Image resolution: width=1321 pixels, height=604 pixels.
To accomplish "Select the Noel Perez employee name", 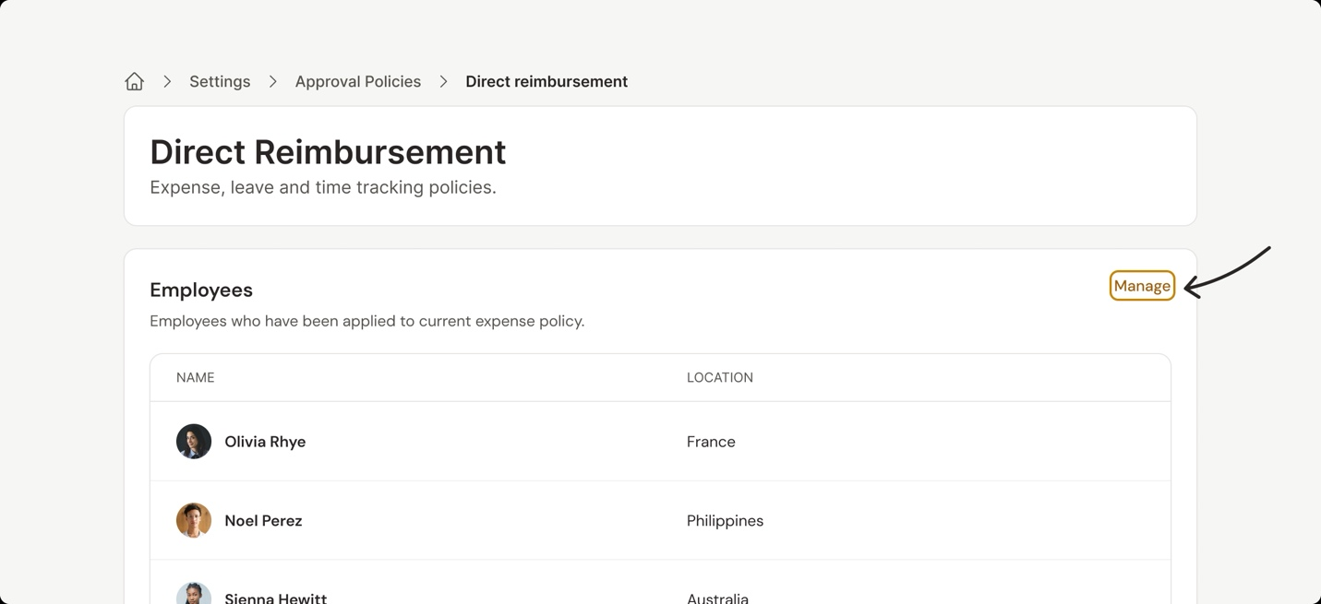I will click(263, 521).
